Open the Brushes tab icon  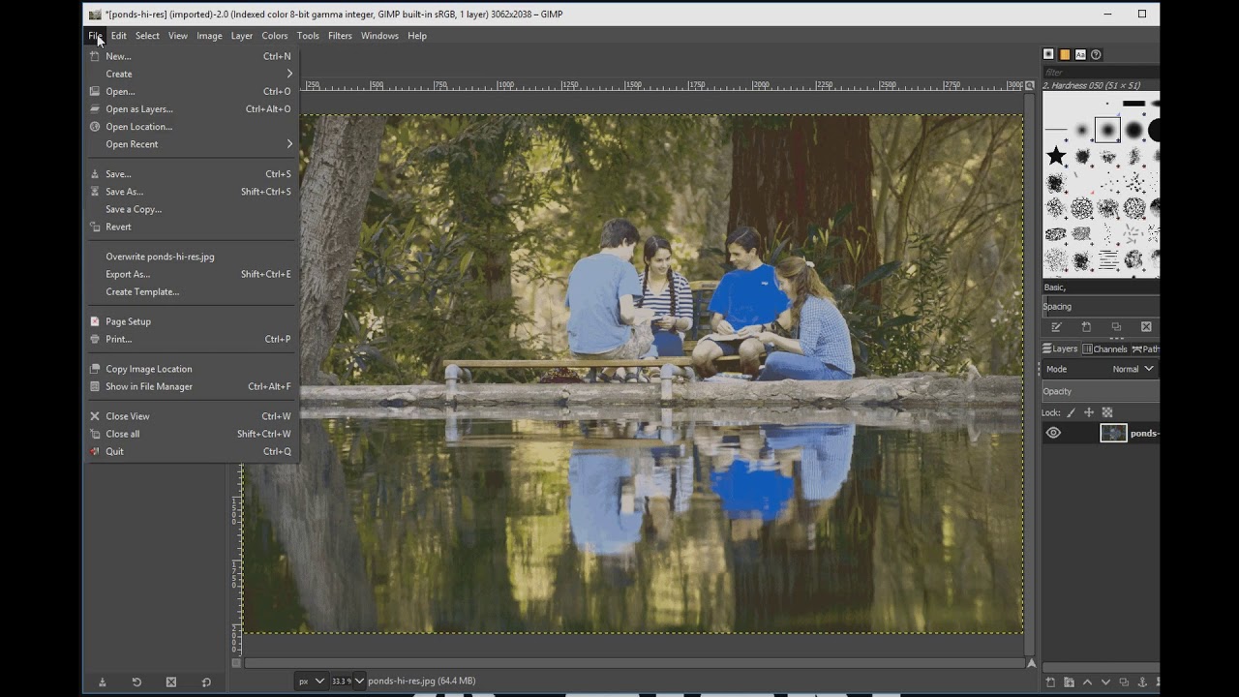1048,54
